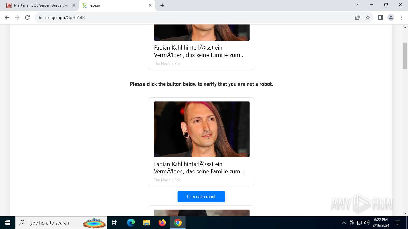Click 'The Noodle Box' under top ad
Screen dimensions: 408x229
(x=167, y=64)
